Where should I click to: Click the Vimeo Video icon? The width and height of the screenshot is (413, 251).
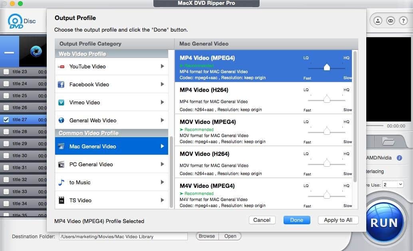coord(61,103)
